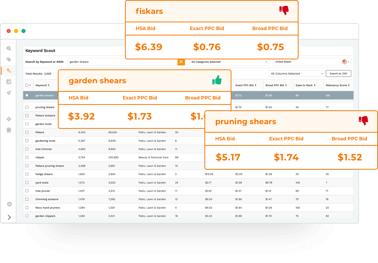Image resolution: width=378 pixels, height=263 pixels.
Task: Check the tree trimmer row checkbox
Action: coord(27,149)
